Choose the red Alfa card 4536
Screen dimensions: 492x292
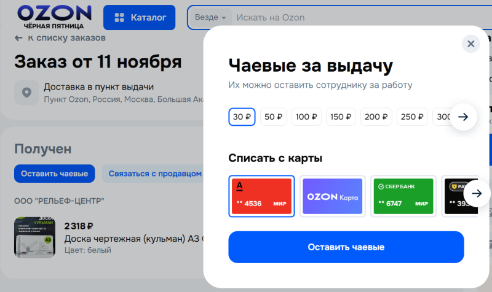coord(261,196)
